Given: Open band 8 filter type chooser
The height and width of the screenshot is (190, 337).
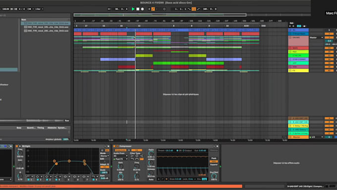Looking at the screenshot, I should click(x=94, y=177).
